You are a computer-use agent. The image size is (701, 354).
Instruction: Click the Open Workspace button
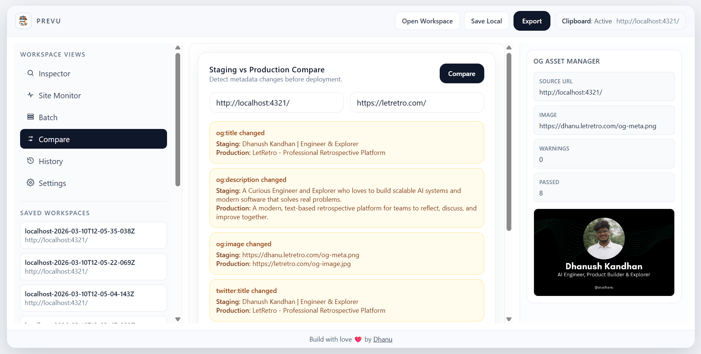click(x=427, y=21)
